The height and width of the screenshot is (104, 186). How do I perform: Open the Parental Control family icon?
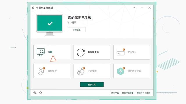tap(81, 71)
